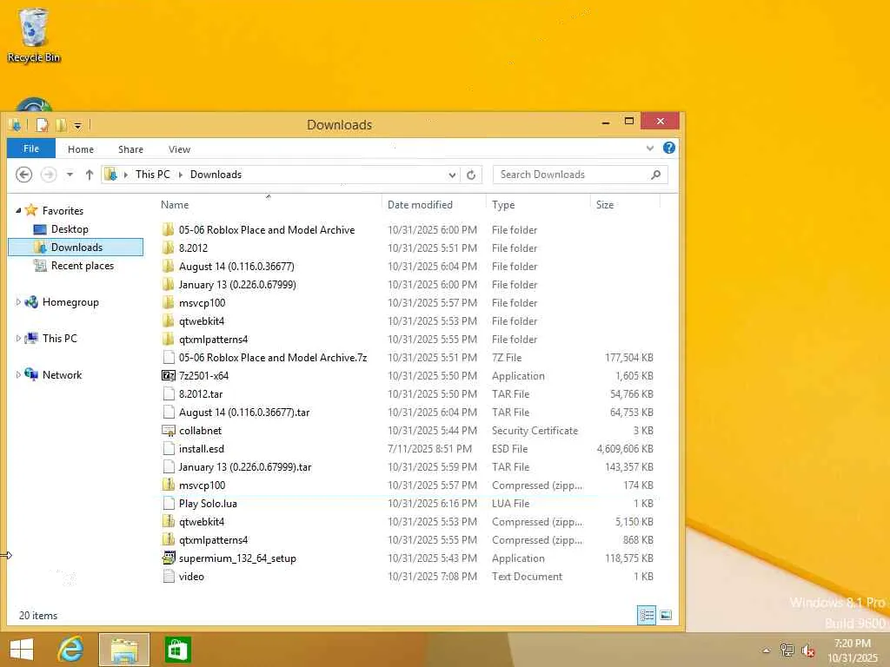Select the supermium_132_64_setup installer icon
The height and width of the screenshot is (667, 890).
pos(168,558)
